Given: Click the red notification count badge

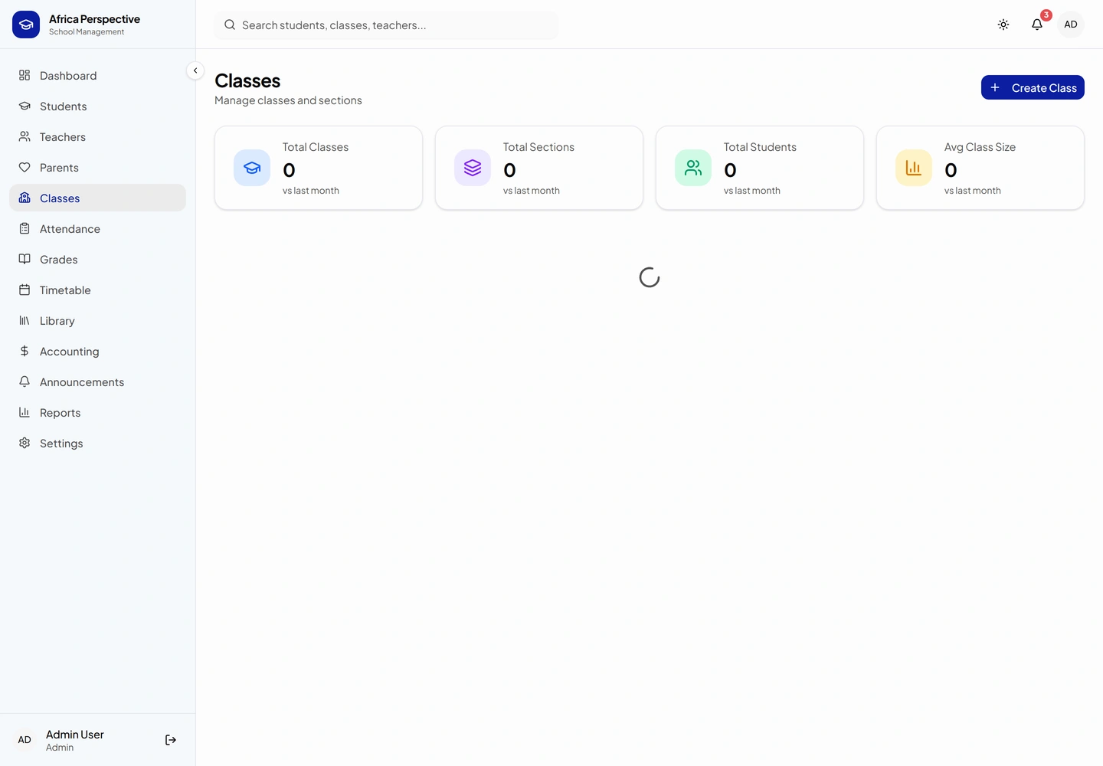Looking at the screenshot, I should coord(1046,15).
